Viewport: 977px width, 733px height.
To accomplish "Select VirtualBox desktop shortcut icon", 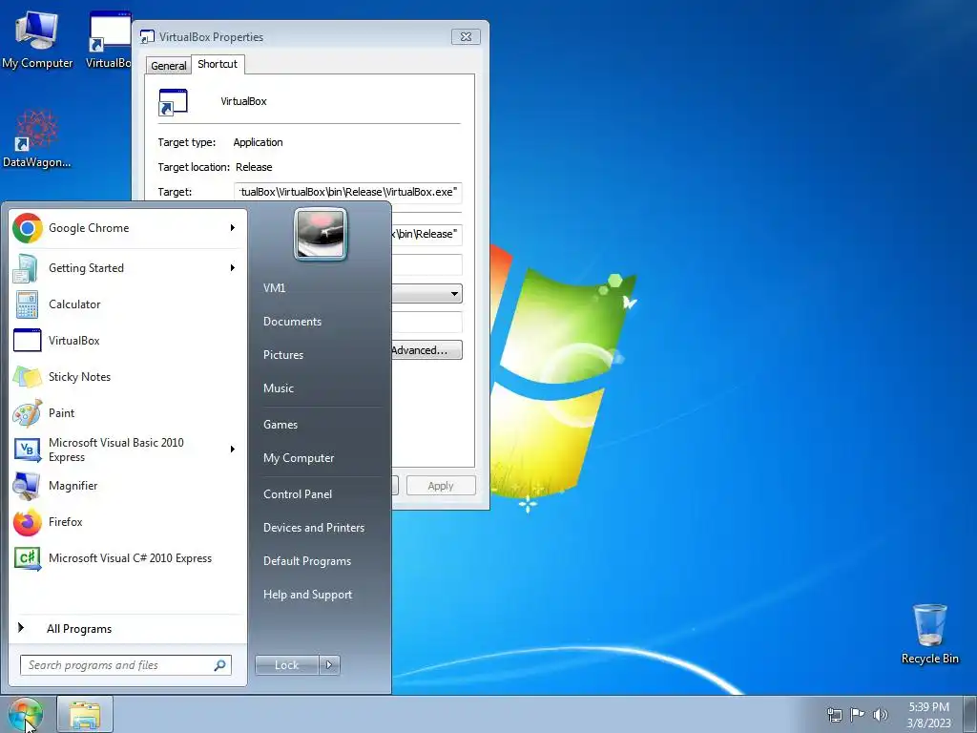I will coord(109,40).
